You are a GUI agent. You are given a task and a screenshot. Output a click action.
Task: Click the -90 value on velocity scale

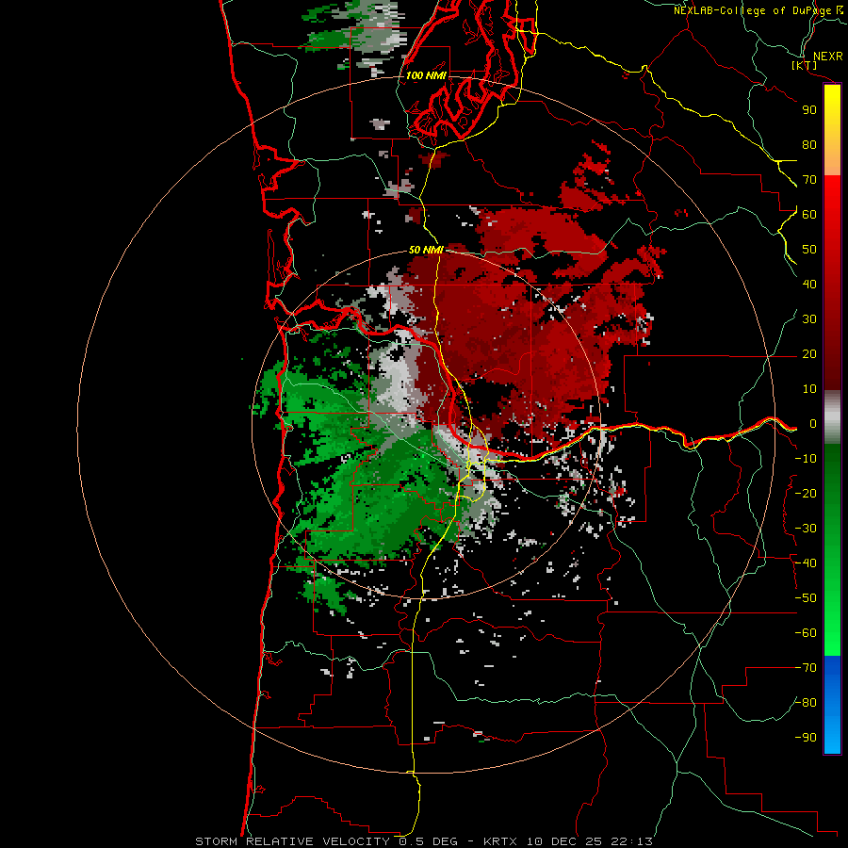point(806,737)
